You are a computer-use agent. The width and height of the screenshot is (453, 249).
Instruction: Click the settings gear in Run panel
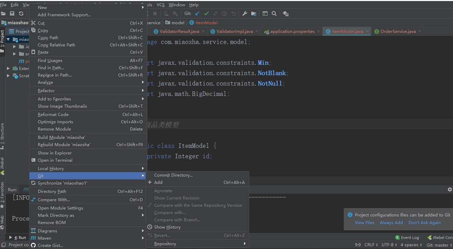pos(450,189)
